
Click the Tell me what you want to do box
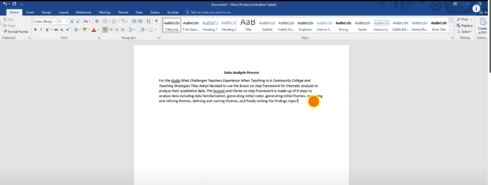[x=210, y=12]
